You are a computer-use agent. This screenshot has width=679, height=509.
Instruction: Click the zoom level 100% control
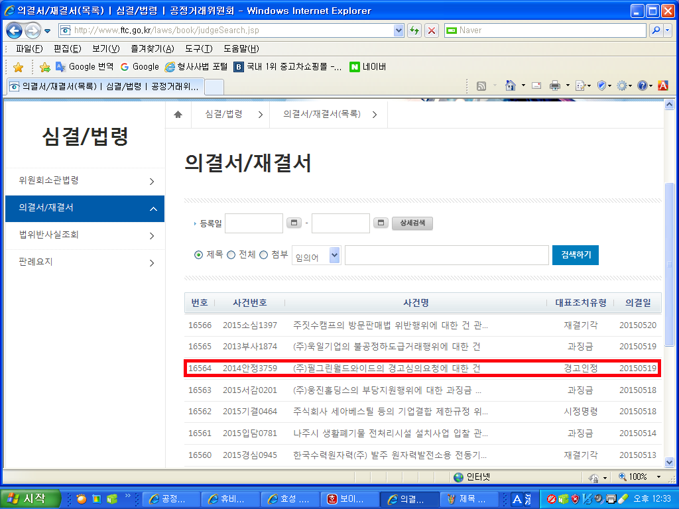coord(639,477)
